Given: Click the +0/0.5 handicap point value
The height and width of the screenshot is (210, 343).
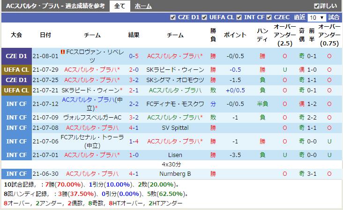Looking at the screenshot, I should pos(235,90).
